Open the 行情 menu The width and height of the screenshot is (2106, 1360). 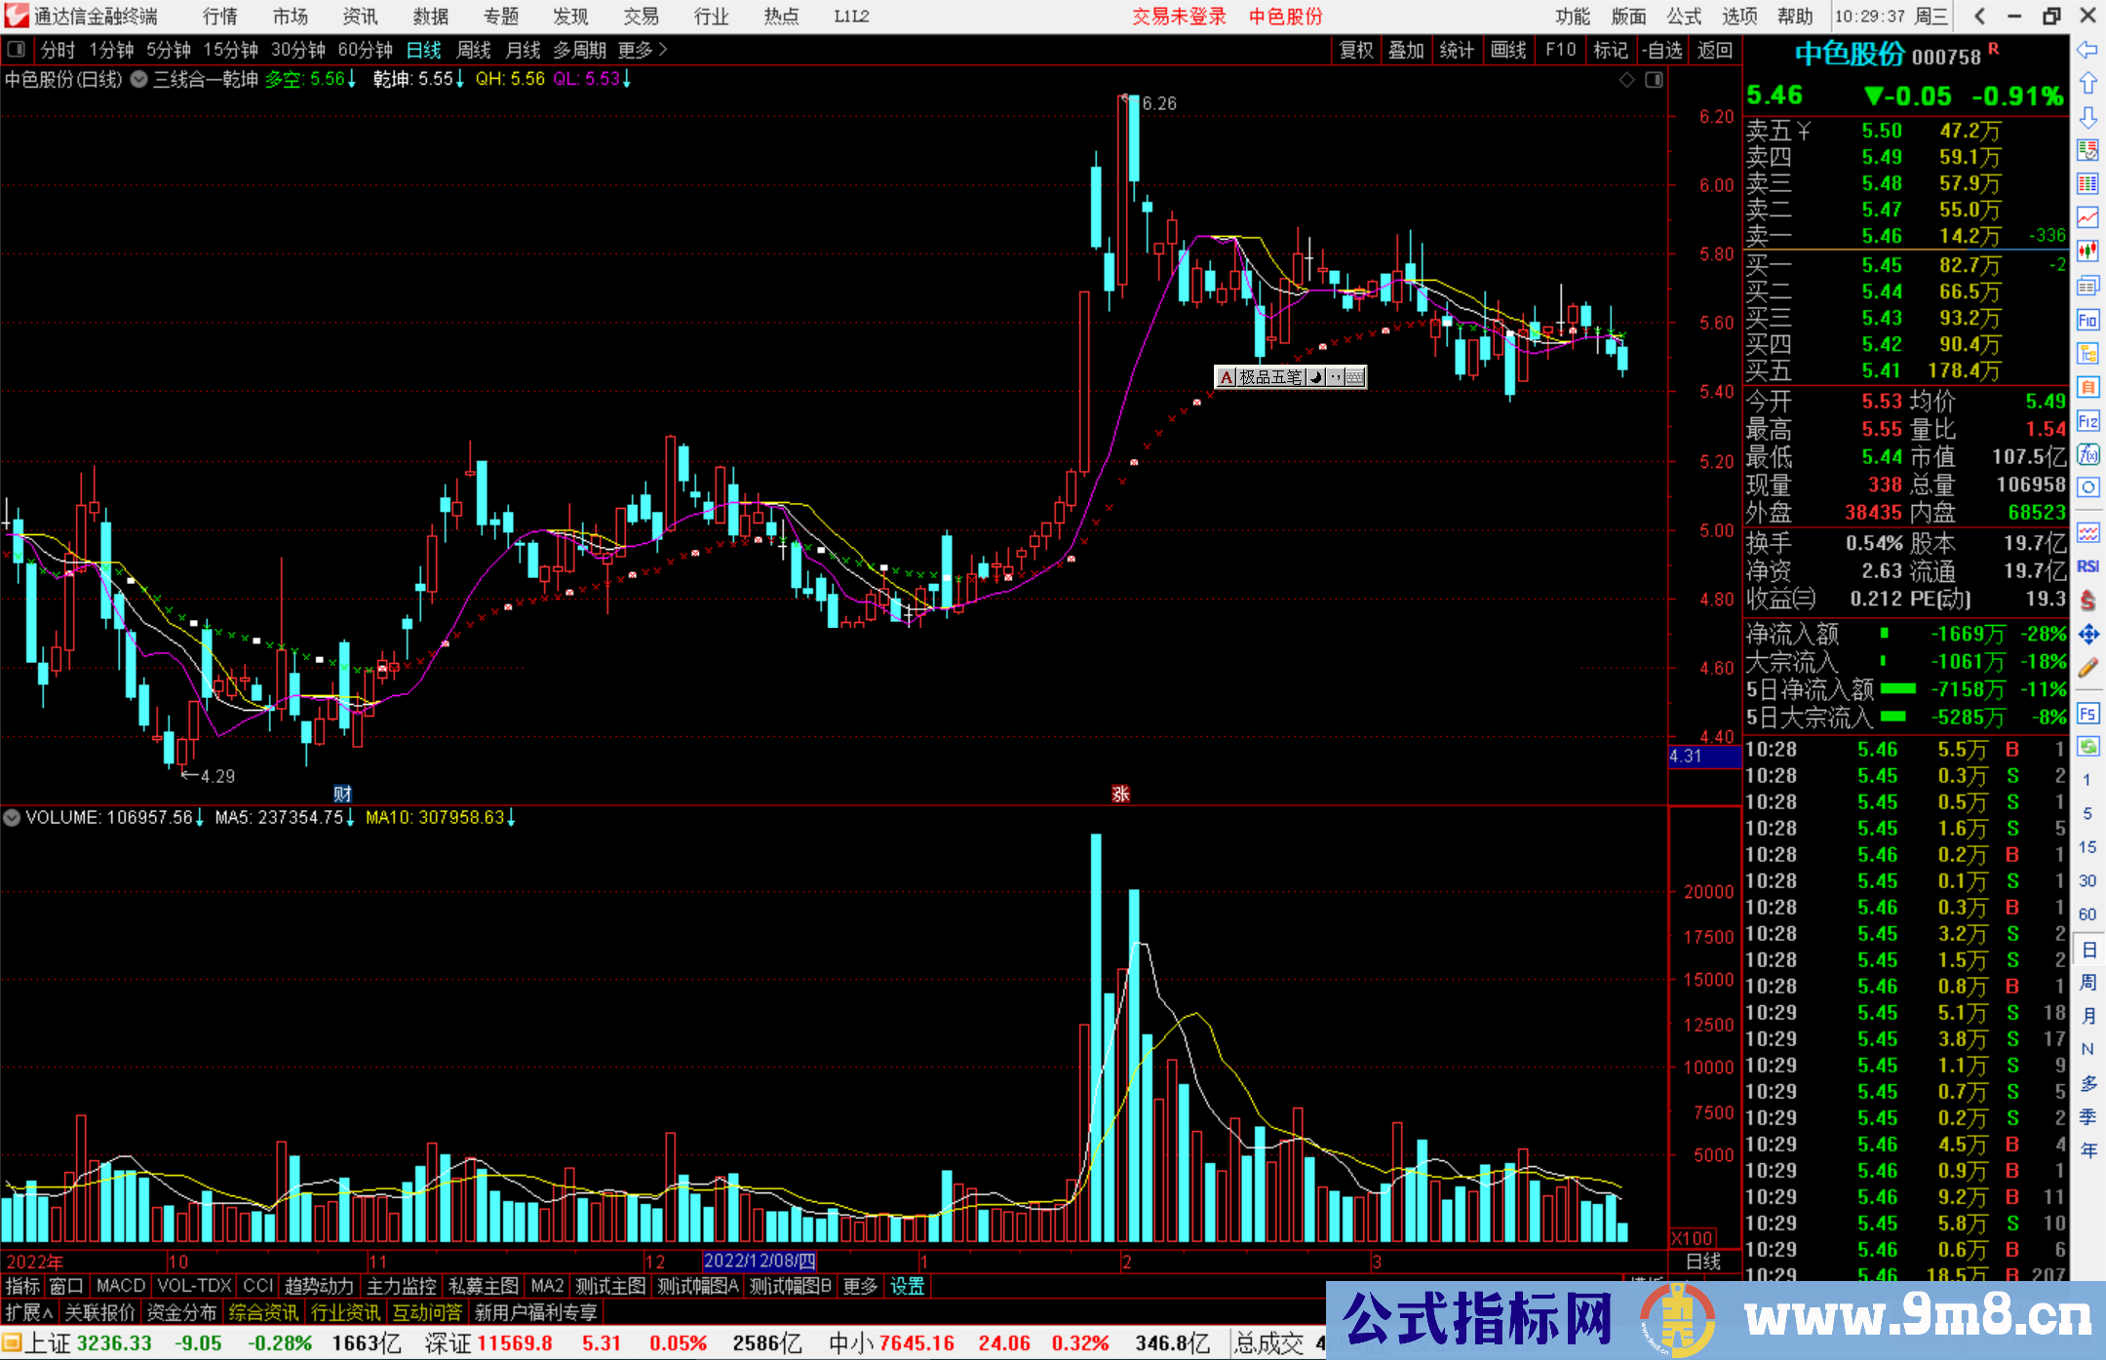tap(219, 17)
